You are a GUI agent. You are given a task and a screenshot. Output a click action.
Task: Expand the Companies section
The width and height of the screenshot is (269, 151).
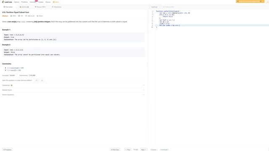(73, 85)
